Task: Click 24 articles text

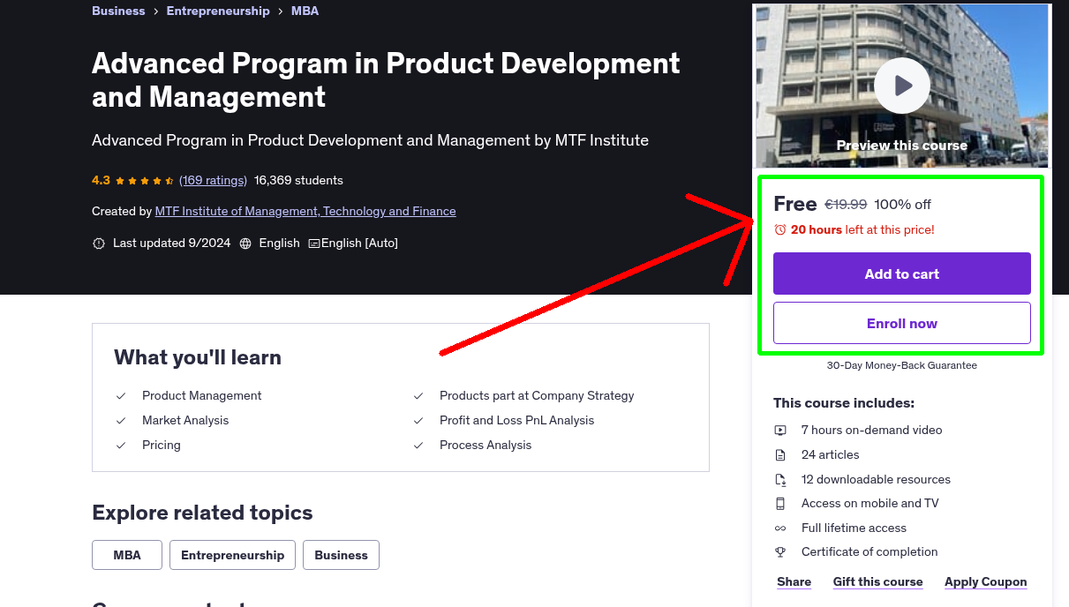Action: 831,455
